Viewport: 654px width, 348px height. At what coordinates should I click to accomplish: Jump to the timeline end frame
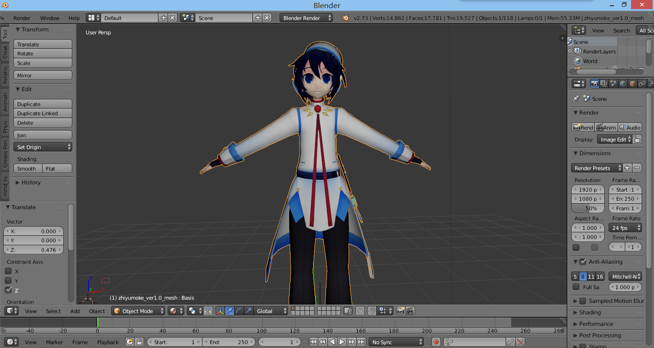tap(361, 342)
